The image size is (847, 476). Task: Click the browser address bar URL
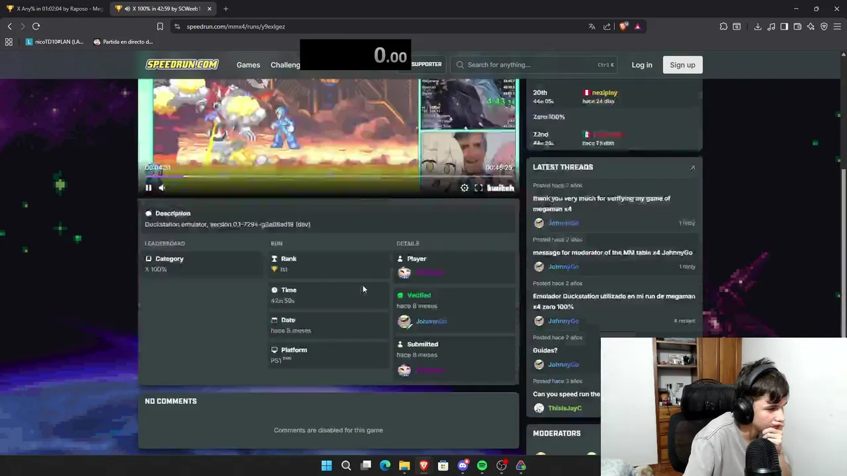(236, 26)
